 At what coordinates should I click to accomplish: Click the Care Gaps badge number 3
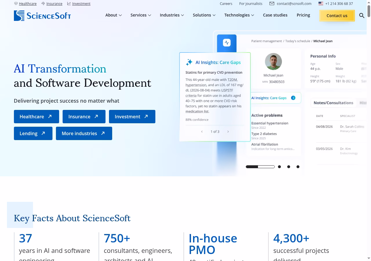293,98
